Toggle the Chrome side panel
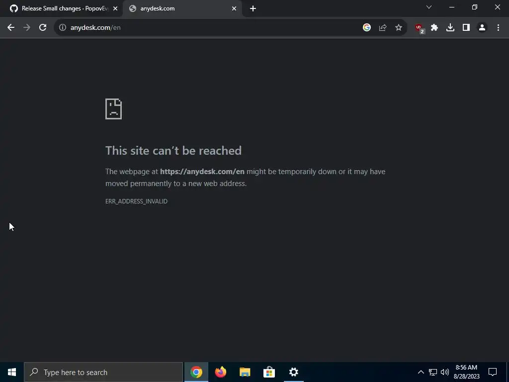Viewport: 509px width, 382px height. point(466,28)
